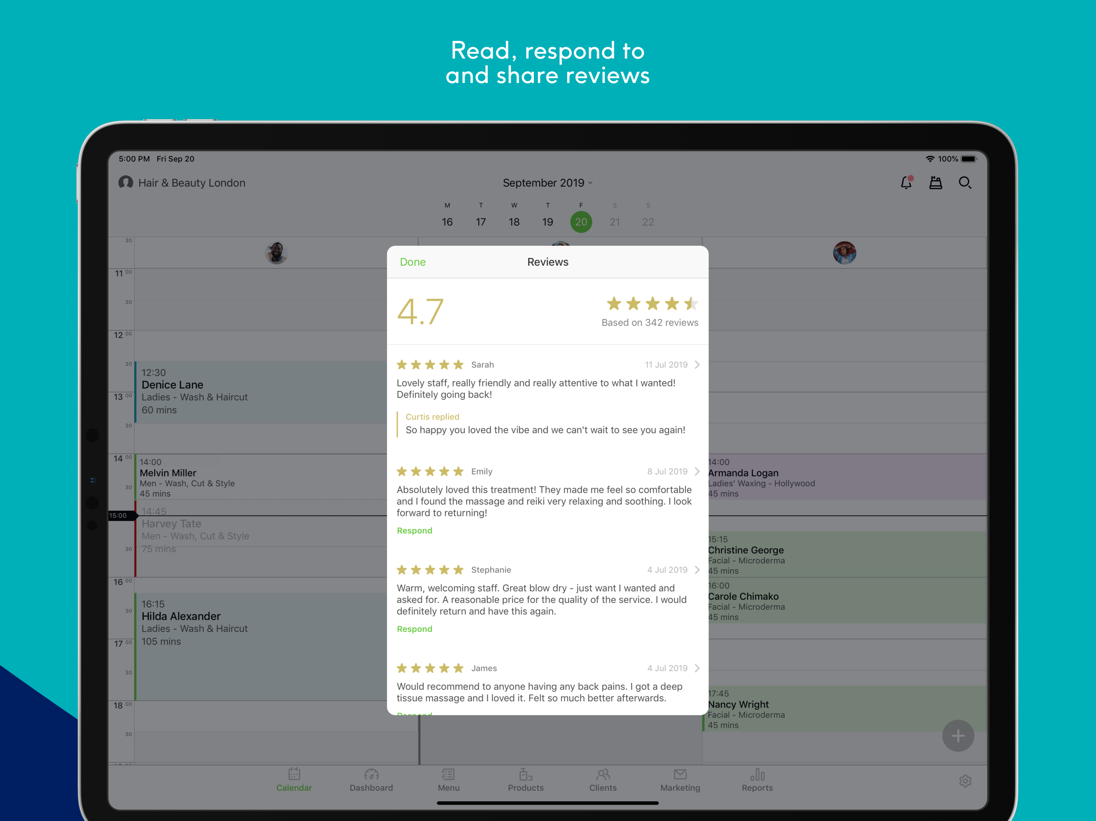Click the red-haired staff member avatar
1096x821 pixels.
(x=844, y=253)
